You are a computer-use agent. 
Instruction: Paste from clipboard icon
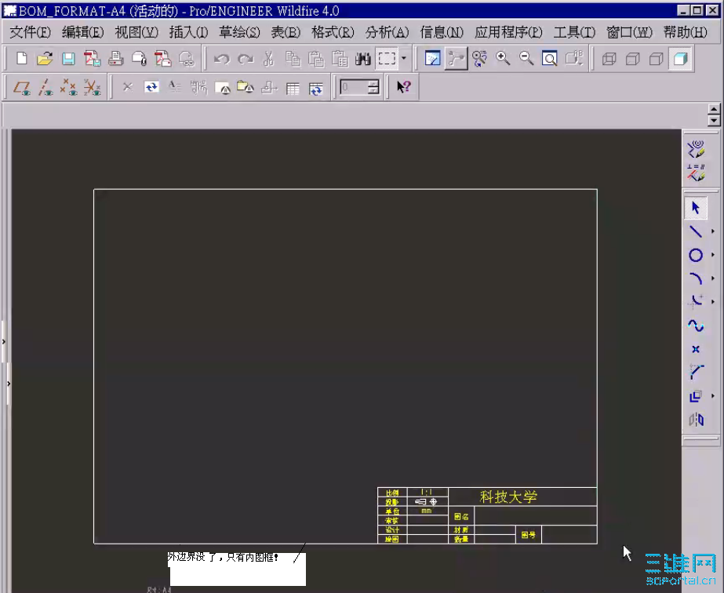click(316, 59)
